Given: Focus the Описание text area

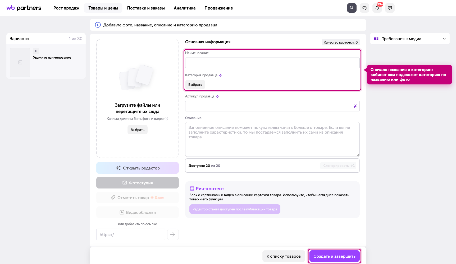Looking at the screenshot, I should (x=272, y=139).
